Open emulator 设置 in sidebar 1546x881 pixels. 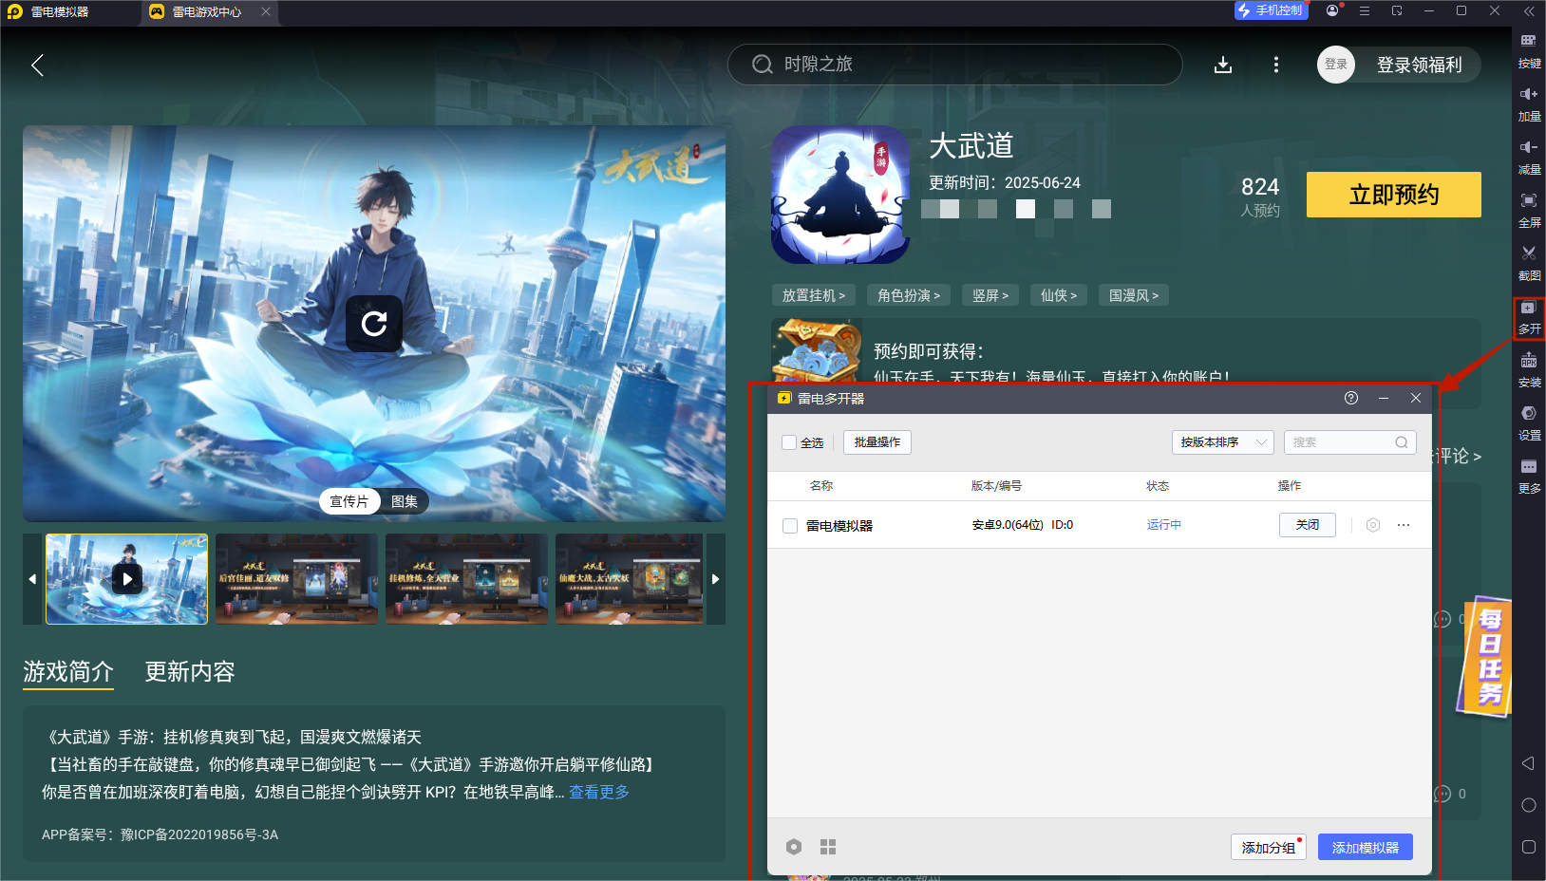pyautogui.click(x=1529, y=424)
